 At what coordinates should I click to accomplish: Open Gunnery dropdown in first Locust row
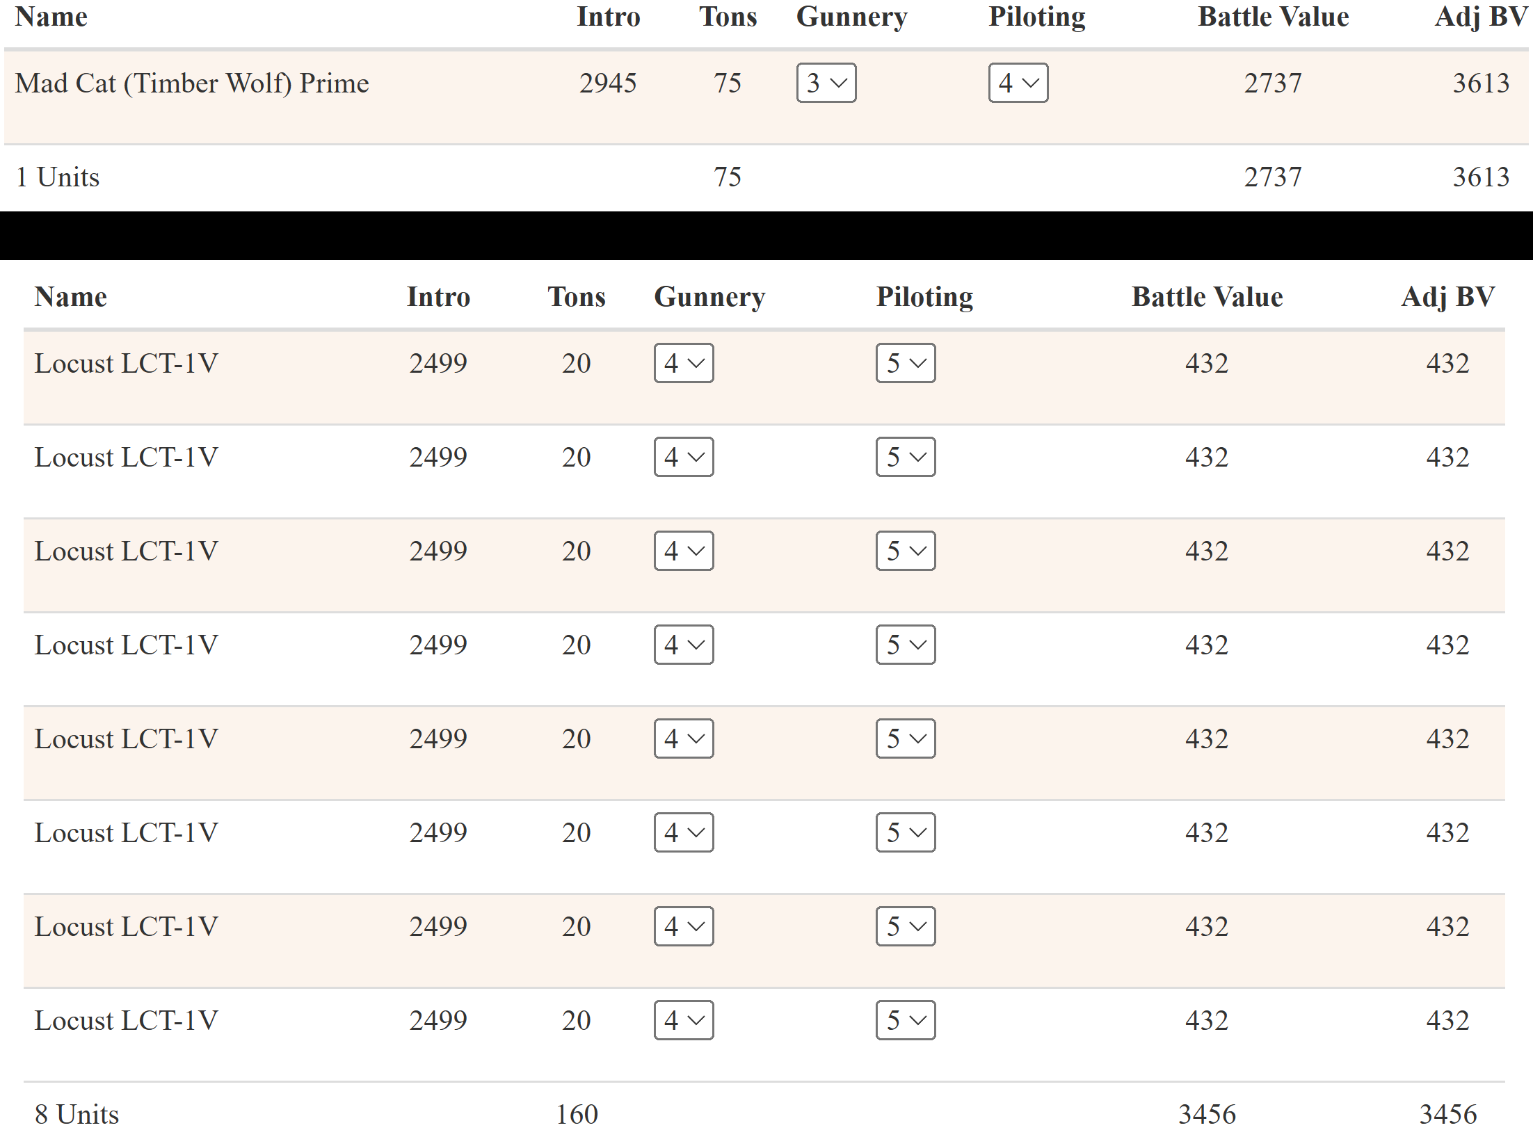pos(684,363)
